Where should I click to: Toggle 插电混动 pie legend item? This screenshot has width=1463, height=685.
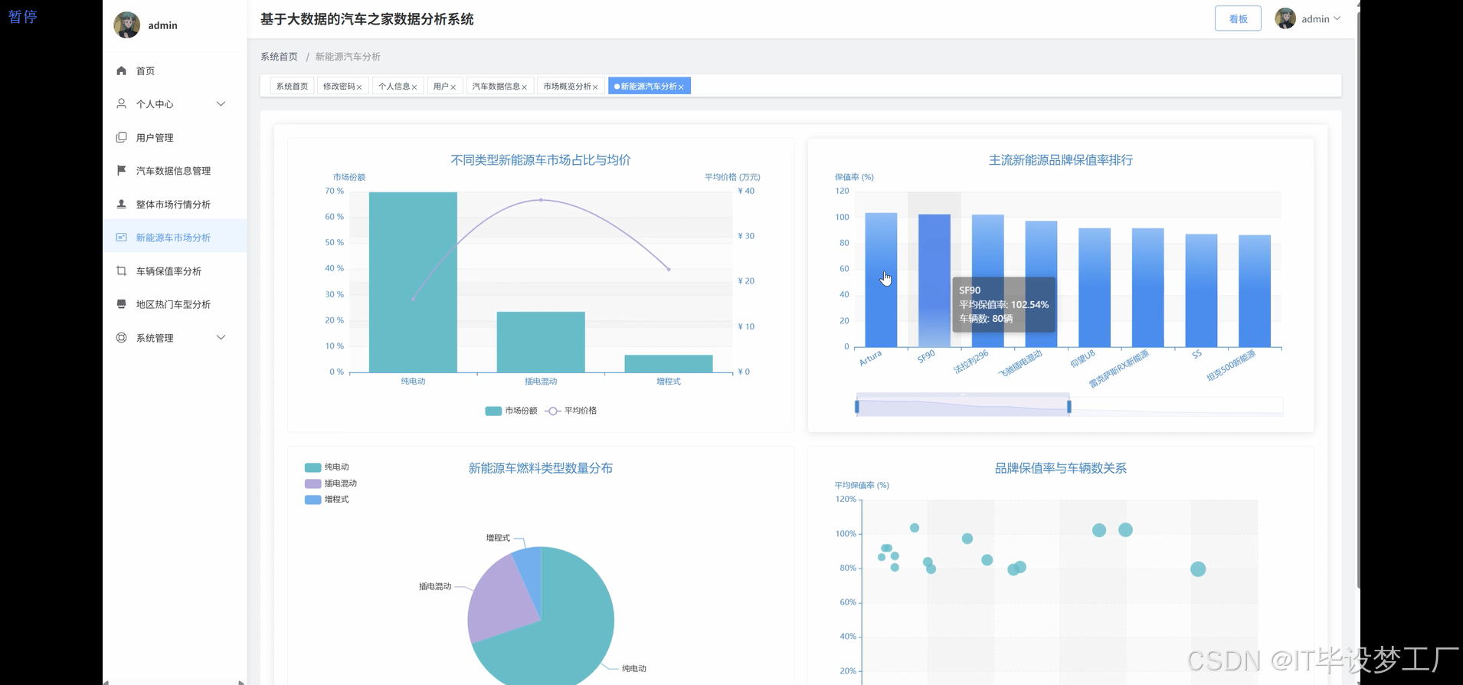point(331,483)
